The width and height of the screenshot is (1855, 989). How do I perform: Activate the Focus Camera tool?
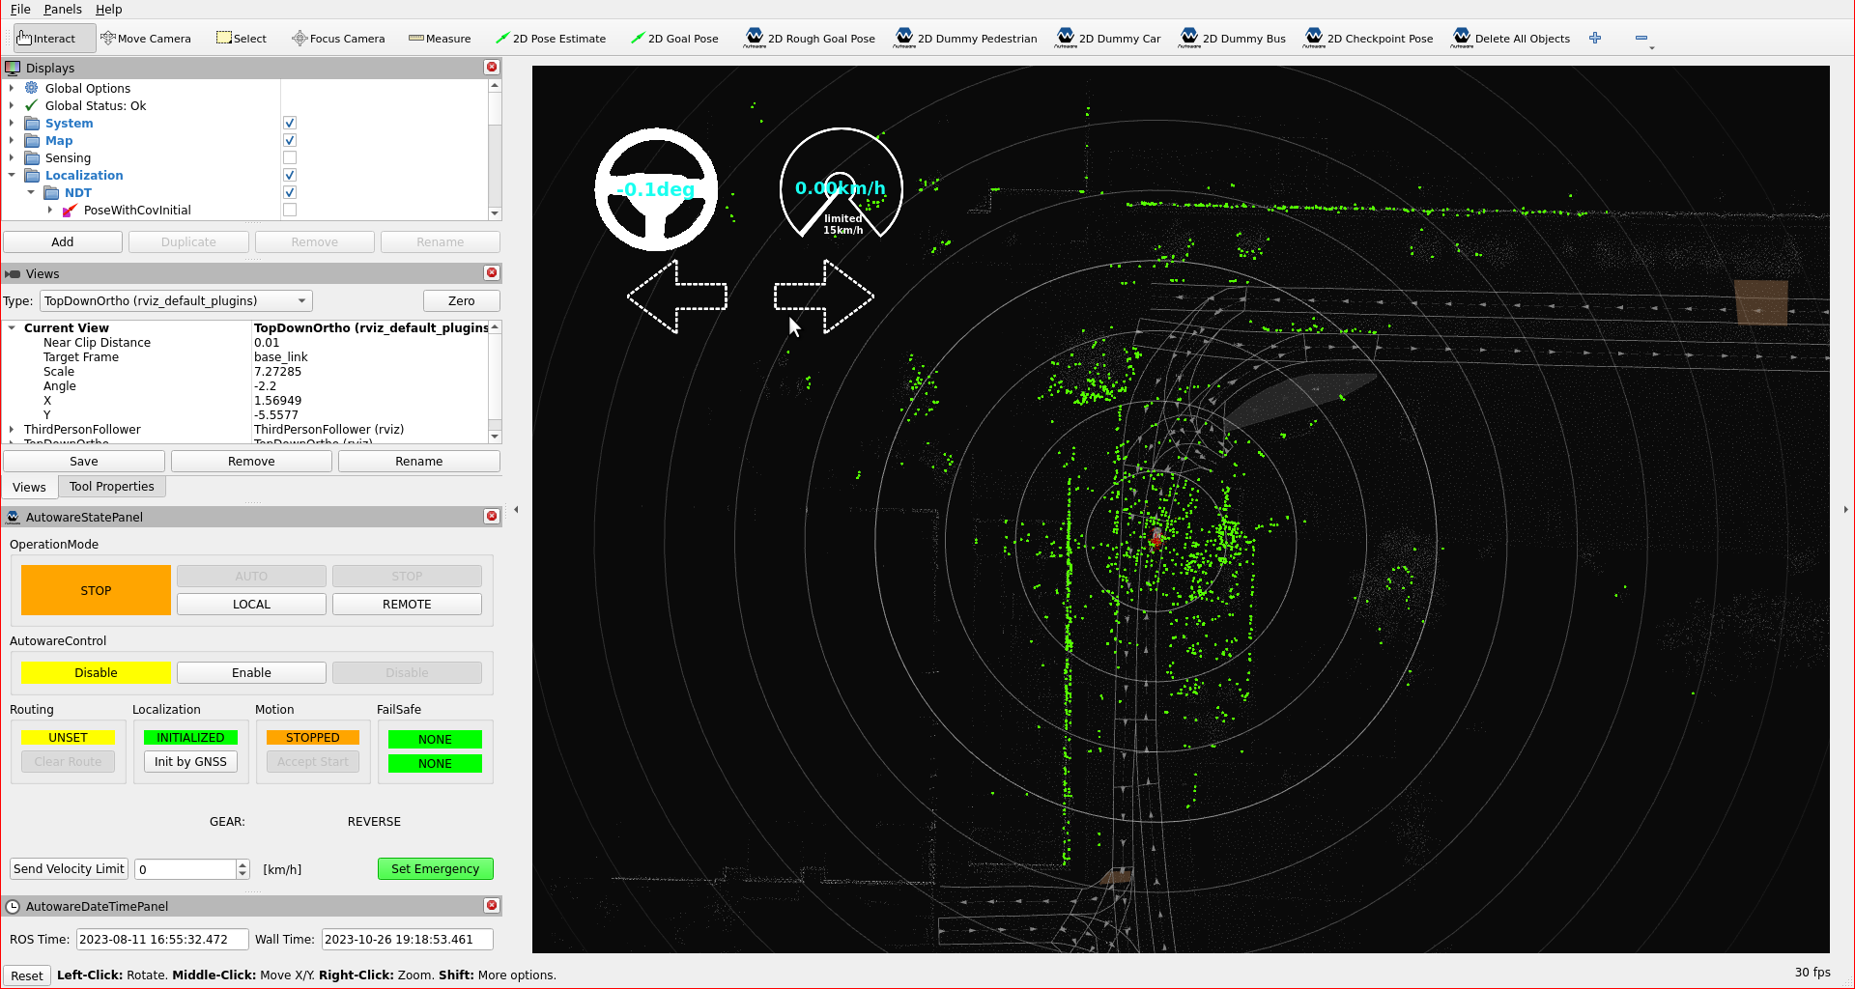pos(338,39)
